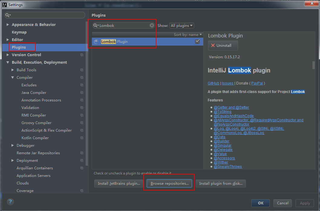Click the project-level icon beside Version Control

82,55
